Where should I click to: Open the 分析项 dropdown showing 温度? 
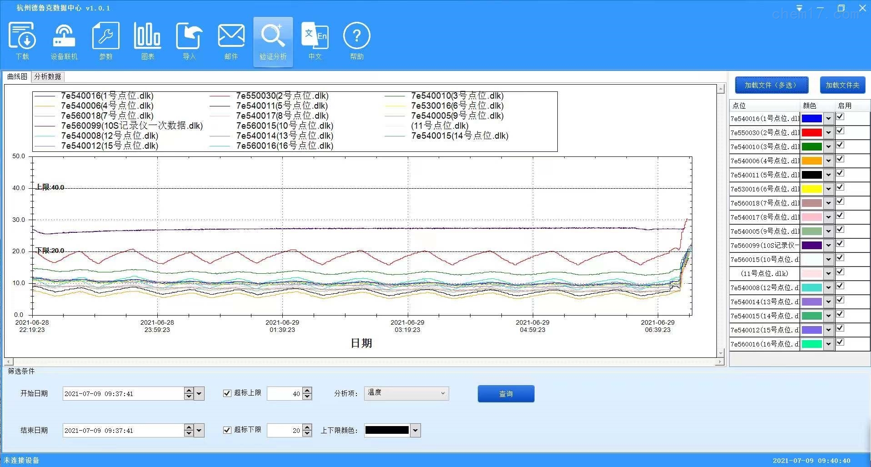(x=443, y=393)
